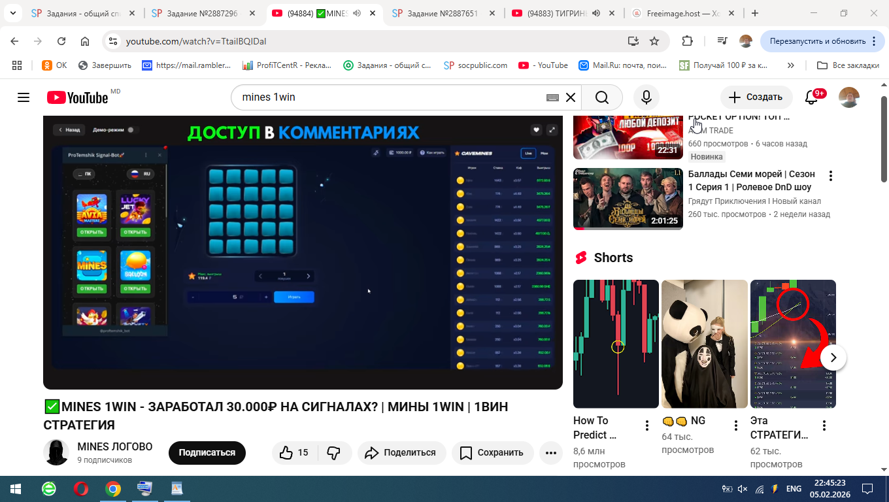Open the OK bookmark

54,65
